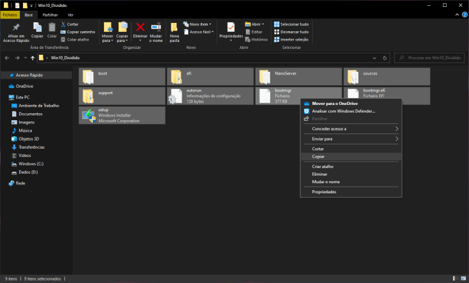This screenshot has height=283, width=469.
Task: Choose Propriedades in the context menu
Action: pyautogui.click(x=324, y=191)
